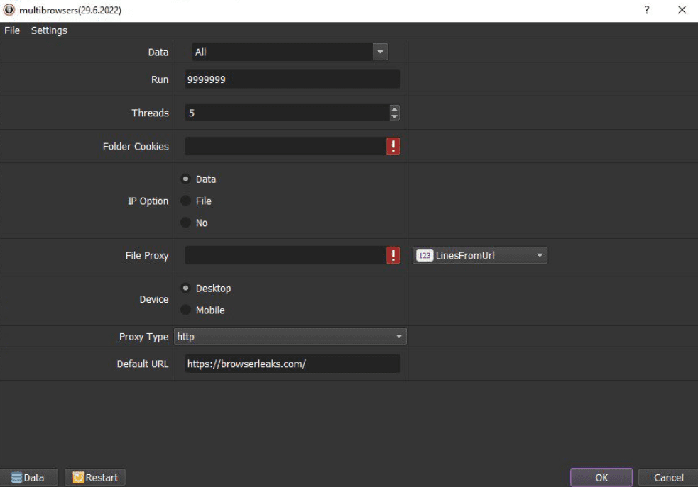Screen dimensions: 698x487
Task: Increase Threads with the up arrow
Action: click(x=394, y=109)
